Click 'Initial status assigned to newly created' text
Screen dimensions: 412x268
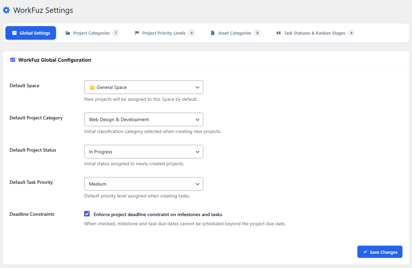[x=134, y=164]
